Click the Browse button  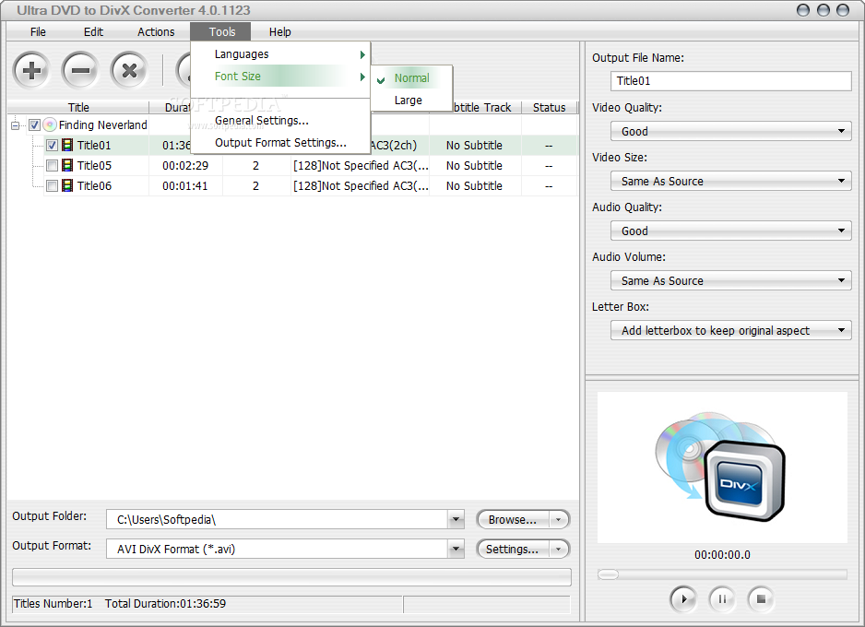click(513, 519)
